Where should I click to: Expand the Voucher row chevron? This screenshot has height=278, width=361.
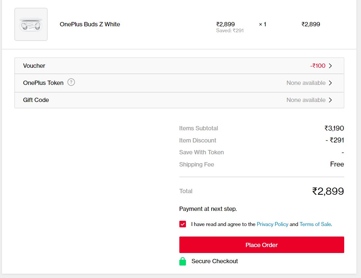[x=330, y=66]
